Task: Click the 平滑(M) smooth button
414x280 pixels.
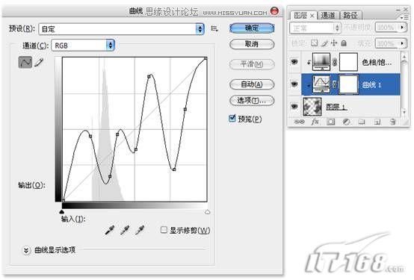Action: (252, 64)
